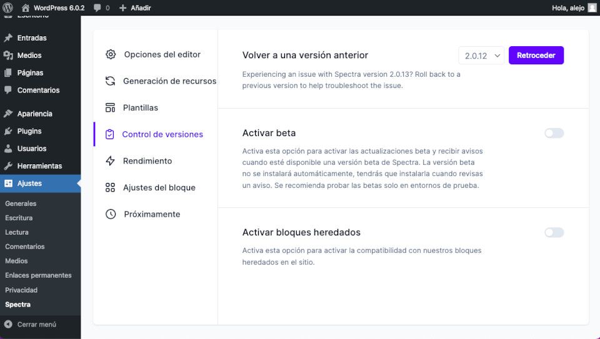Click Añadir in the admin bar
The width and height of the screenshot is (600, 339).
141,7
